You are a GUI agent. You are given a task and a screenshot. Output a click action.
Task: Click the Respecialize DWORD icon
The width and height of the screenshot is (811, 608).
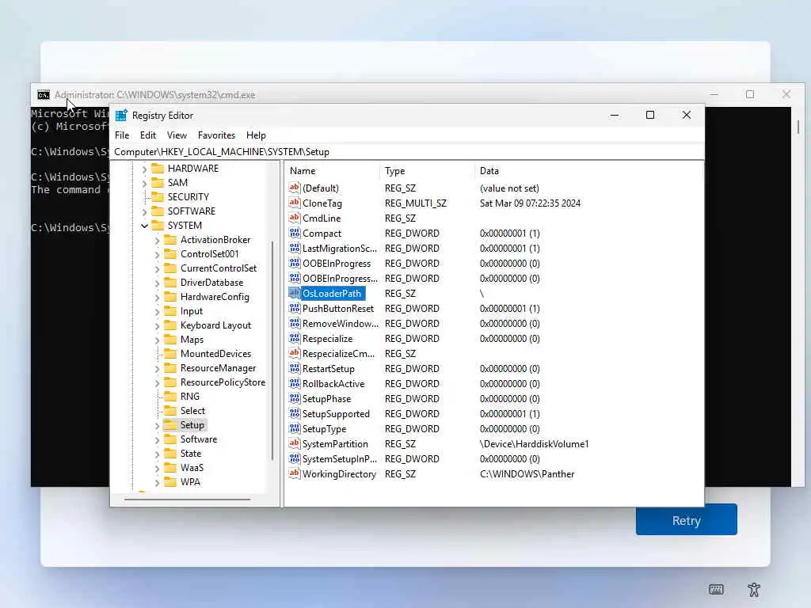[295, 338]
